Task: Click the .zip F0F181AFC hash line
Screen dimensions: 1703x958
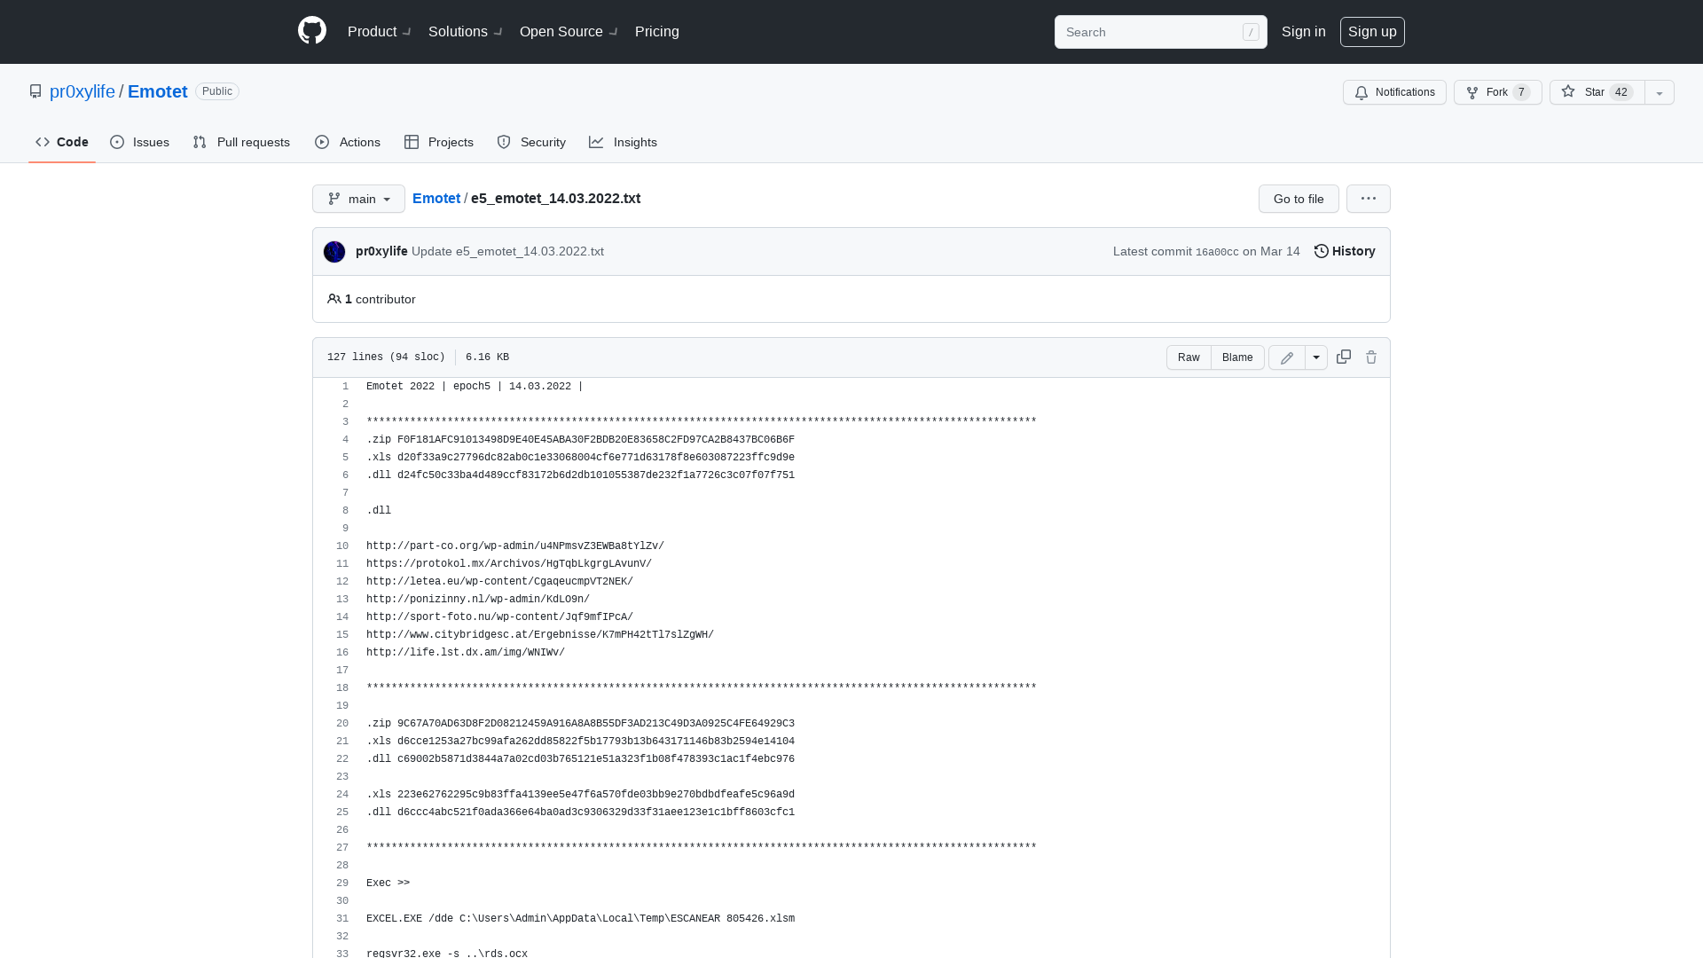Action: [580, 440]
